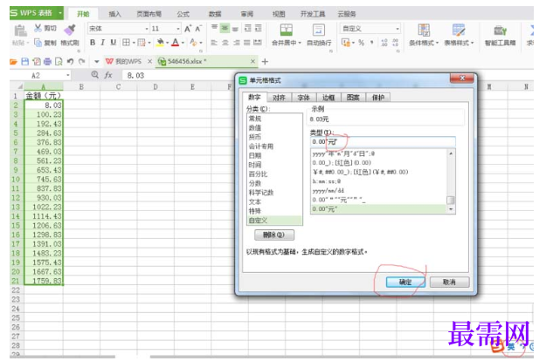This screenshot has height=361, width=546.
Task: Click the center horizontally icon
Action: 225,43
